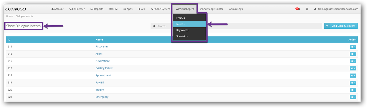
Task: Sort by Name column header
Action: coord(99,40)
